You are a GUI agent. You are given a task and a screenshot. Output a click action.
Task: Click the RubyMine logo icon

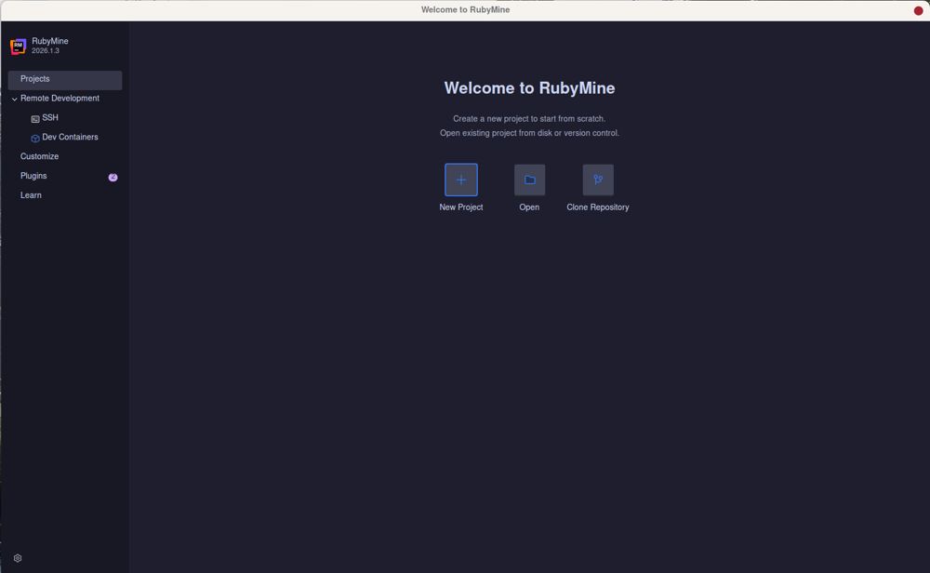click(x=19, y=46)
